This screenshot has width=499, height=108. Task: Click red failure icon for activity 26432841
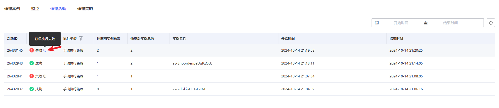click(32, 76)
